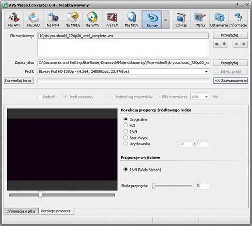Screen dimensions: 252x226
Task: Switch to Korekcja proporcji tab
Action: pyautogui.click(x=56, y=211)
